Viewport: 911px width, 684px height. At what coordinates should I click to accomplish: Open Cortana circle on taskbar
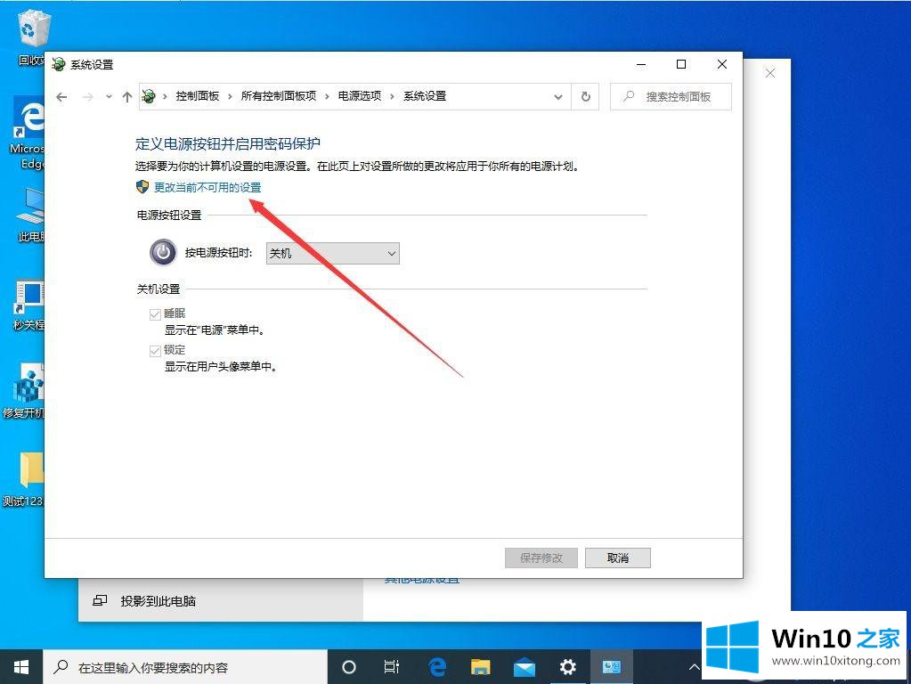point(348,667)
